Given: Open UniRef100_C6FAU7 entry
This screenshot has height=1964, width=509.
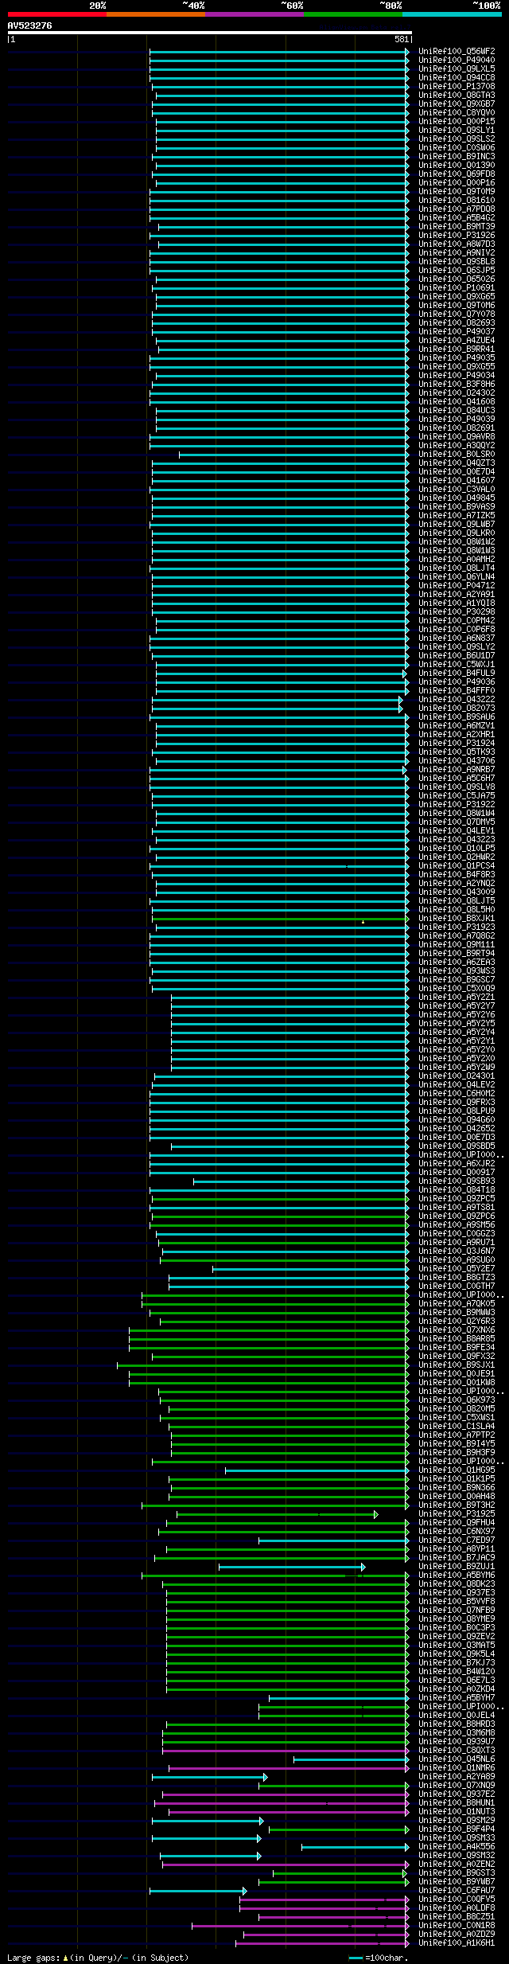Looking at the screenshot, I should tap(457, 1890).
